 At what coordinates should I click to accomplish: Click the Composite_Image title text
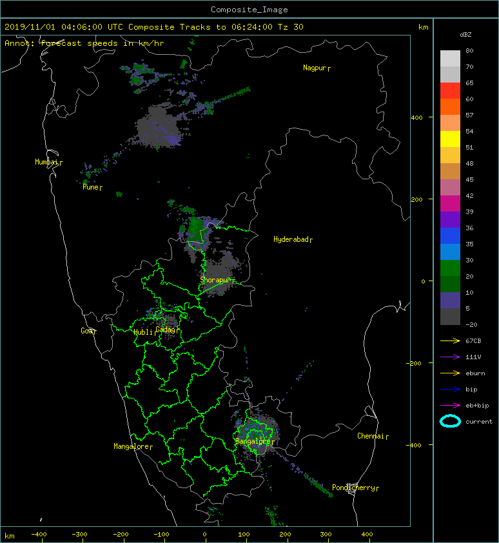[x=249, y=10]
